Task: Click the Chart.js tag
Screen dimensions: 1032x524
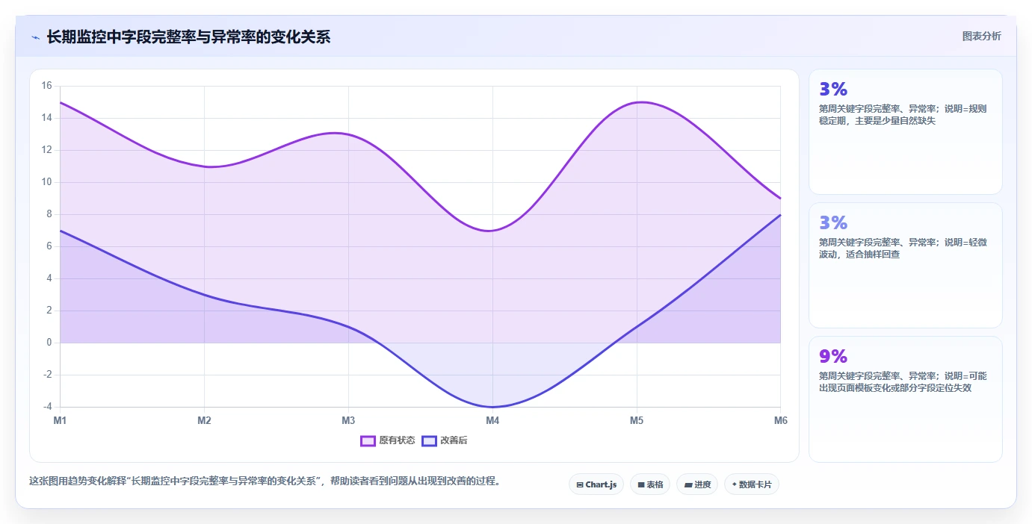Action: click(596, 484)
